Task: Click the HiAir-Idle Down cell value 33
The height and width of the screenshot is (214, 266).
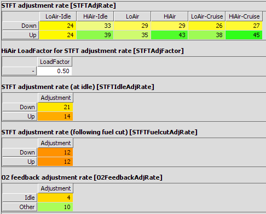Action: click(x=95, y=26)
